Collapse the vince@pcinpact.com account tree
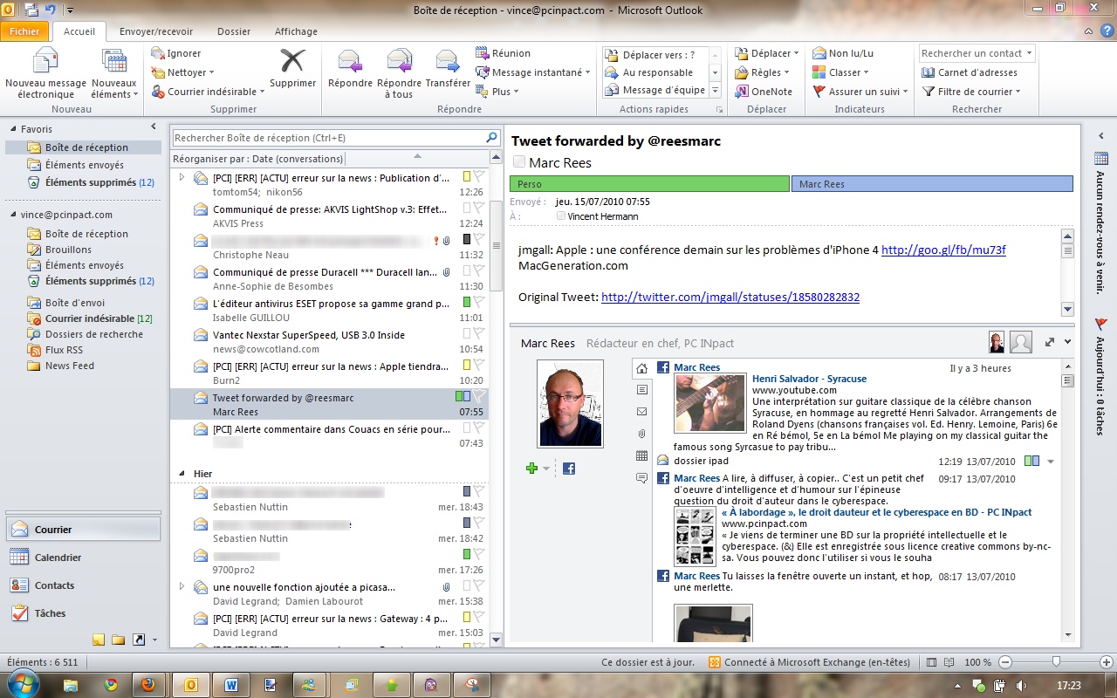1117x698 pixels. (x=13, y=215)
